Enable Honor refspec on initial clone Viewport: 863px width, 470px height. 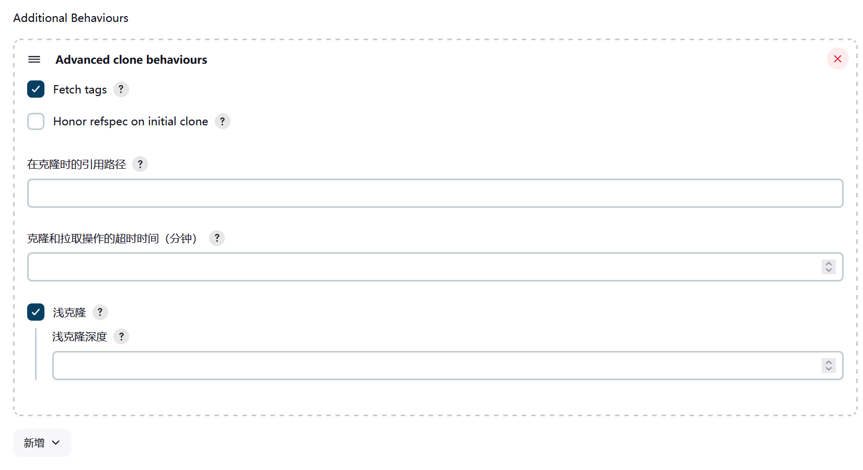36,121
